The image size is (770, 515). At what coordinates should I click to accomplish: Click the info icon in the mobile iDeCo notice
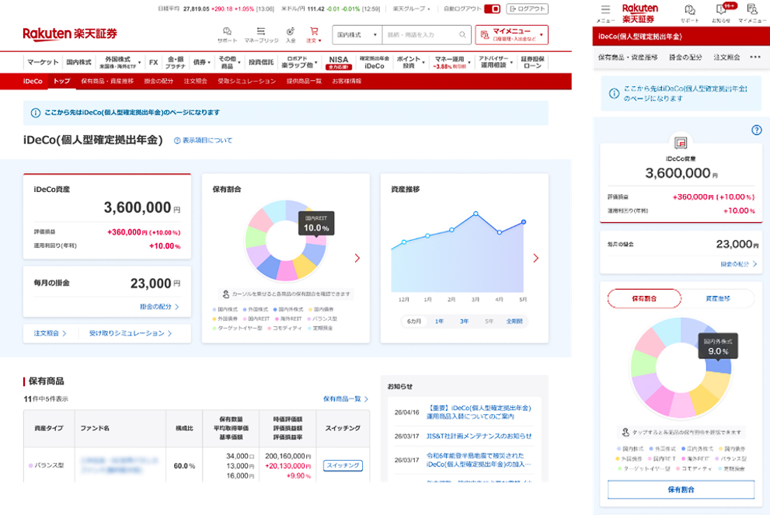tap(614, 93)
